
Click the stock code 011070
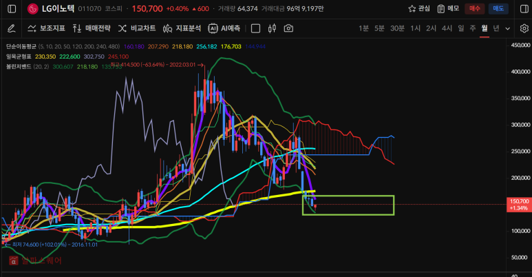(x=89, y=9)
